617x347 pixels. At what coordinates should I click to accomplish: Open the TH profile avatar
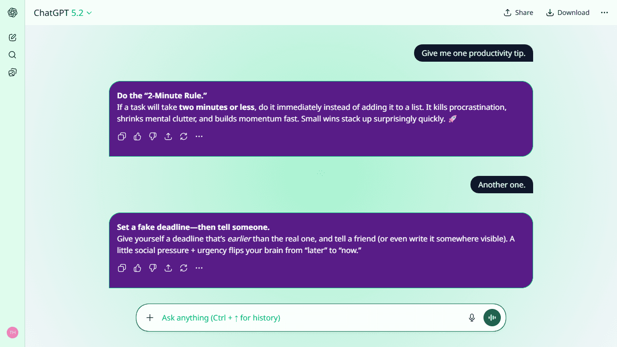coord(12,333)
